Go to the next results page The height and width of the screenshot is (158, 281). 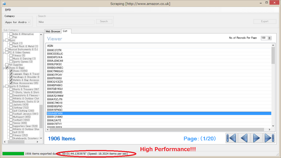click(257, 138)
